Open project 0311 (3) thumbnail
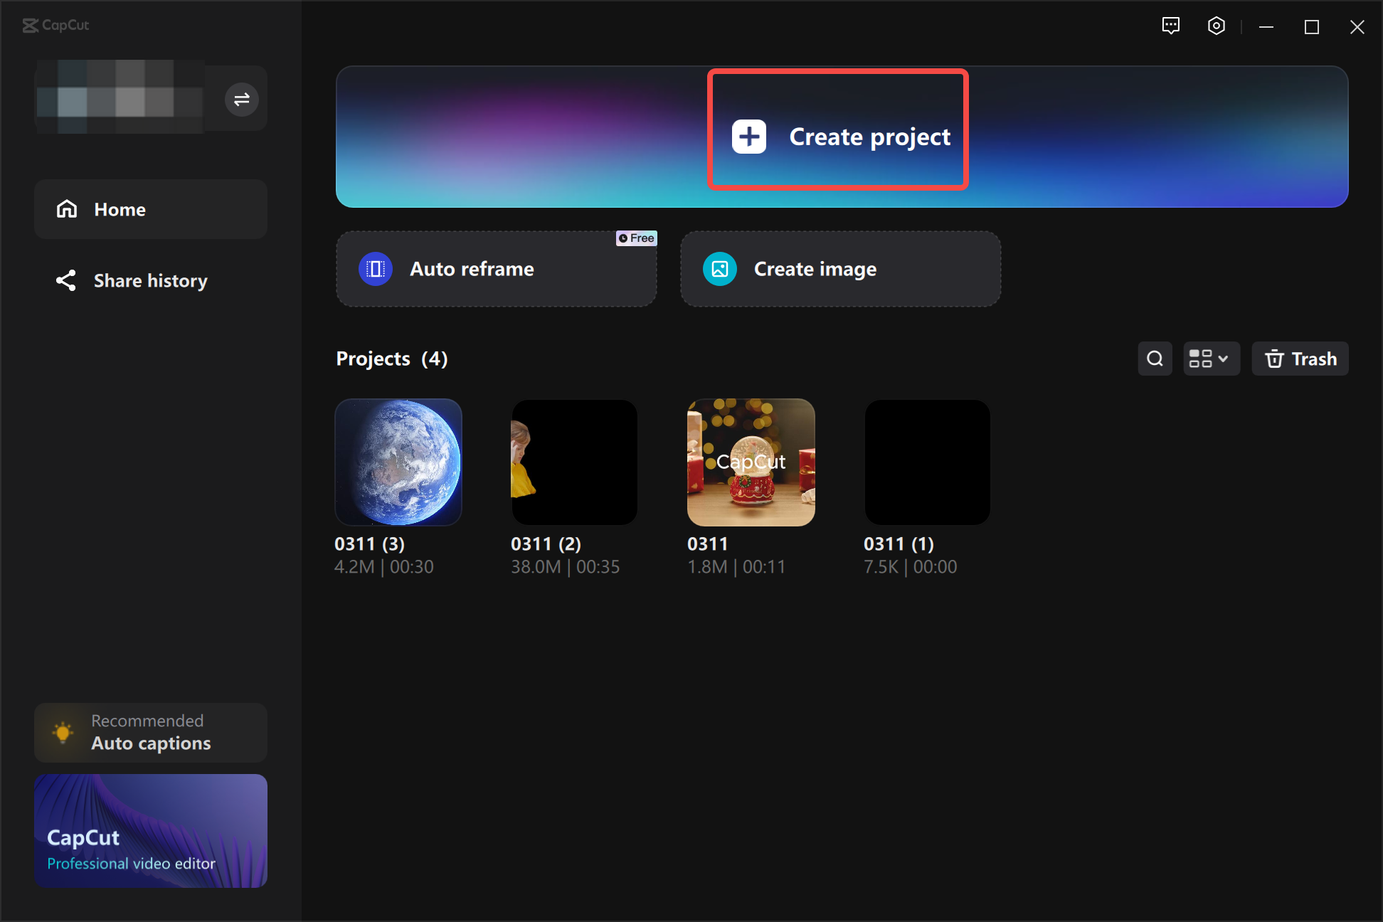 398,462
